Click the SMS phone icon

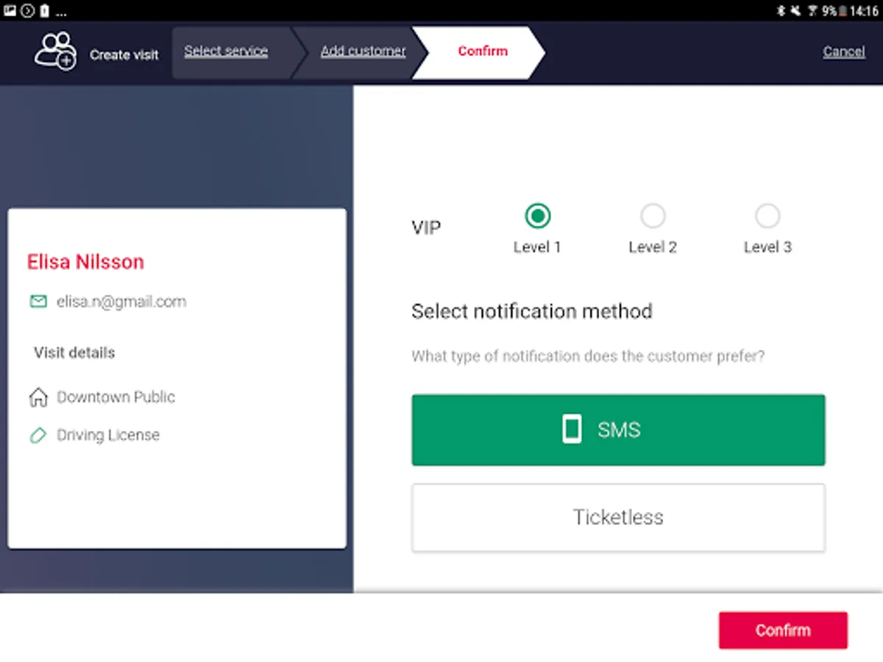pyautogui.click(x=572, y=430)
